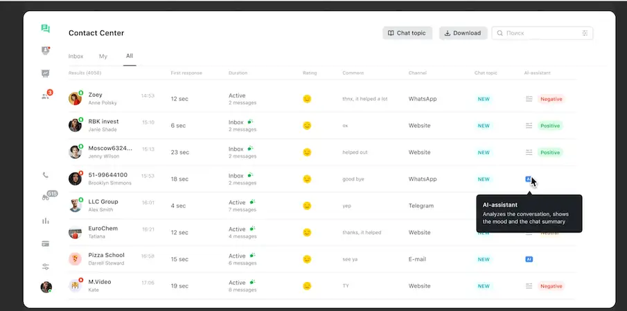This screenshot has height=311, width=627.
Task: Click the rating emoji in M.Video row
Action: (307, 286)
